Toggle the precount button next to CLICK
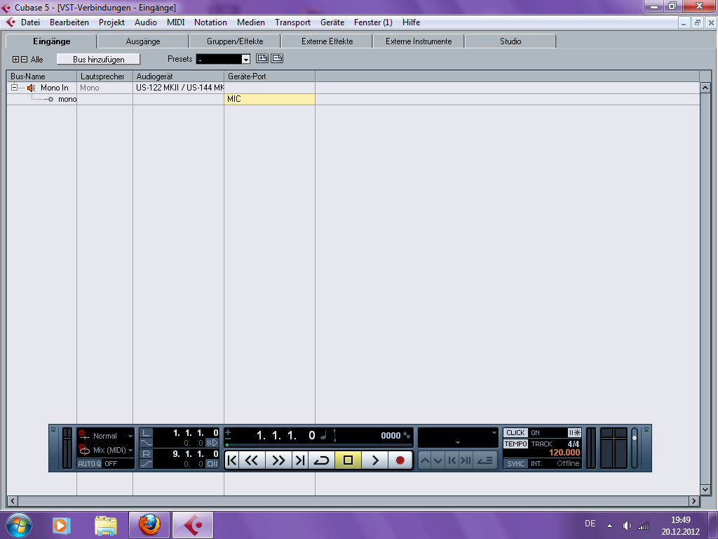718x539 pixels. [574, 432]
